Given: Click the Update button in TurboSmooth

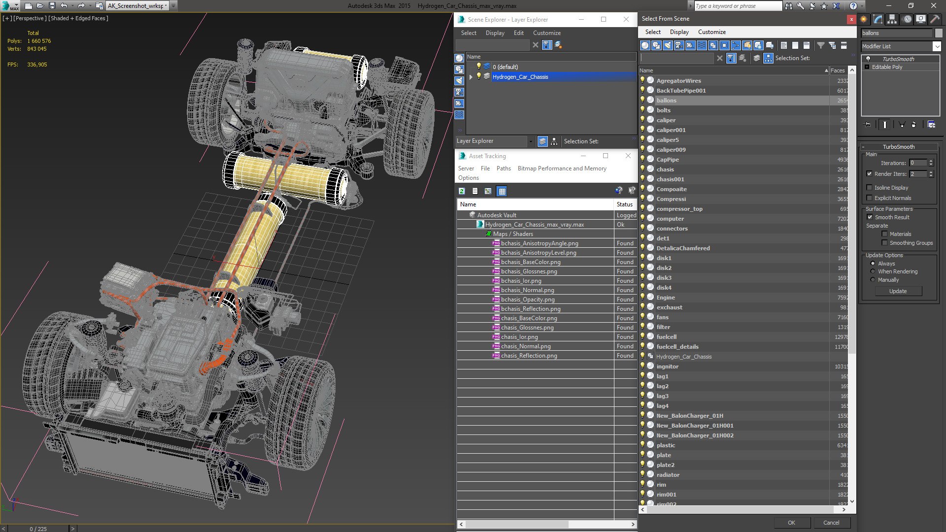Looking at the screenshot, I should (x=898, y=291).
